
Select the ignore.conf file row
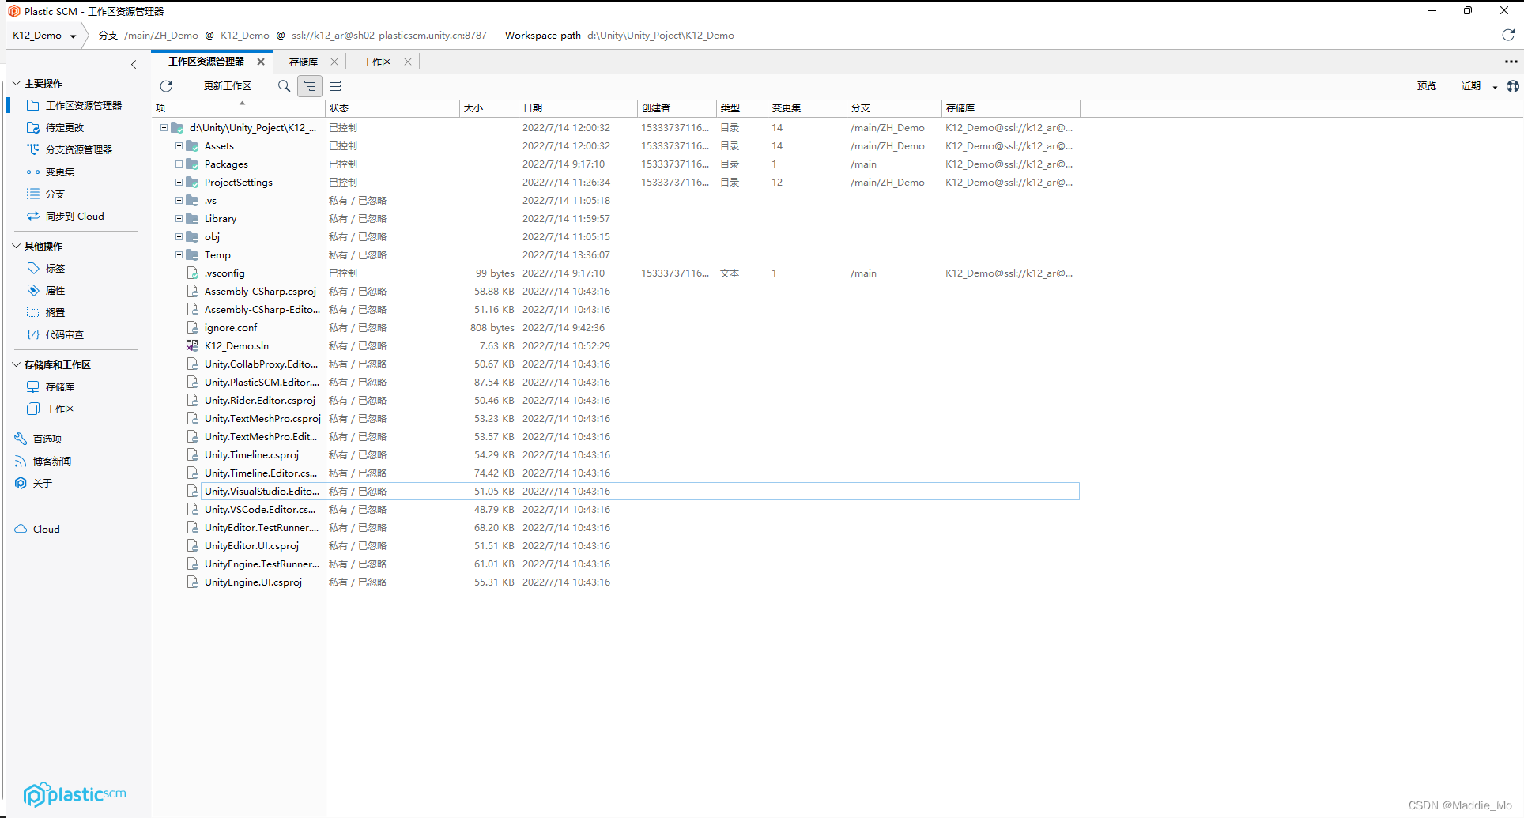[x=616, y=327]
